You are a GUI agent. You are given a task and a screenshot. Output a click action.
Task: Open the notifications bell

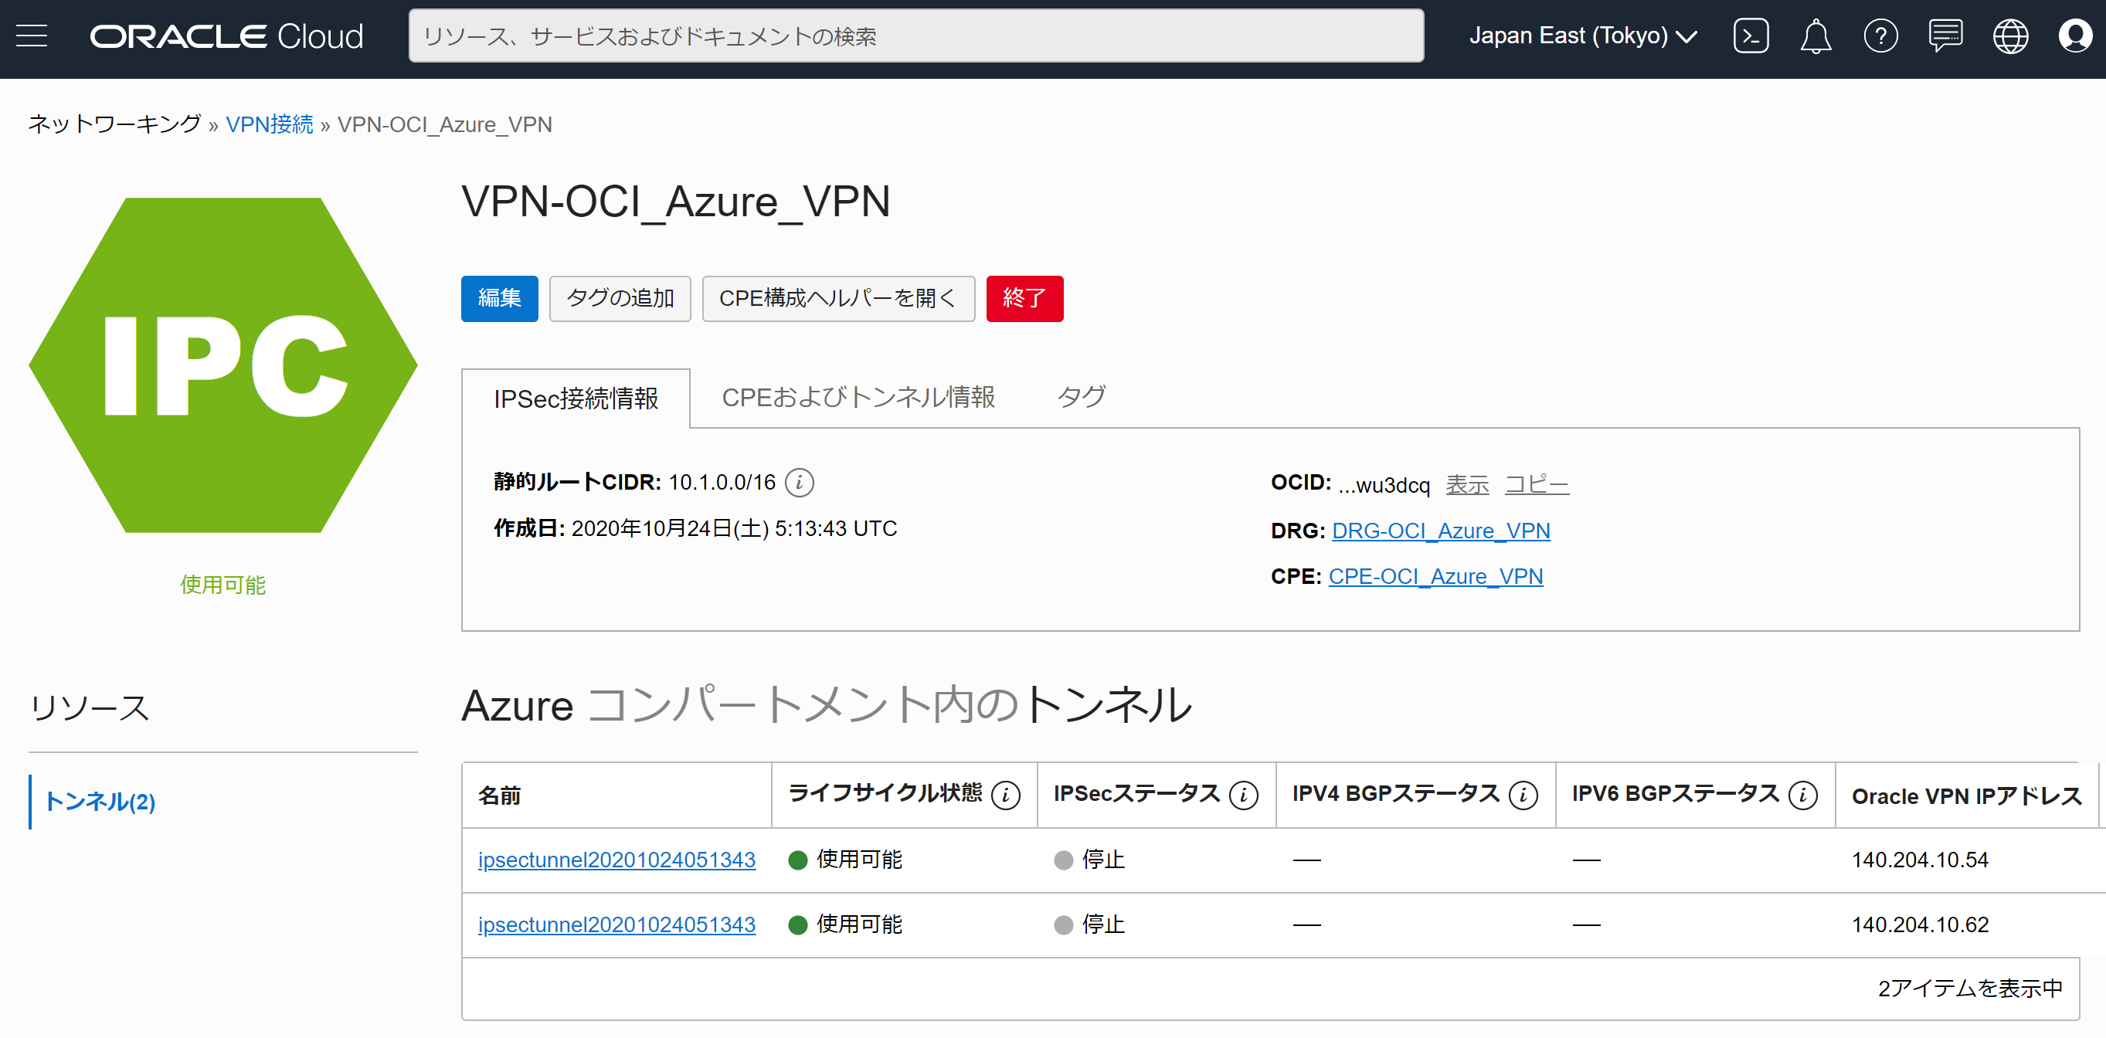[x=1816, y=36]
